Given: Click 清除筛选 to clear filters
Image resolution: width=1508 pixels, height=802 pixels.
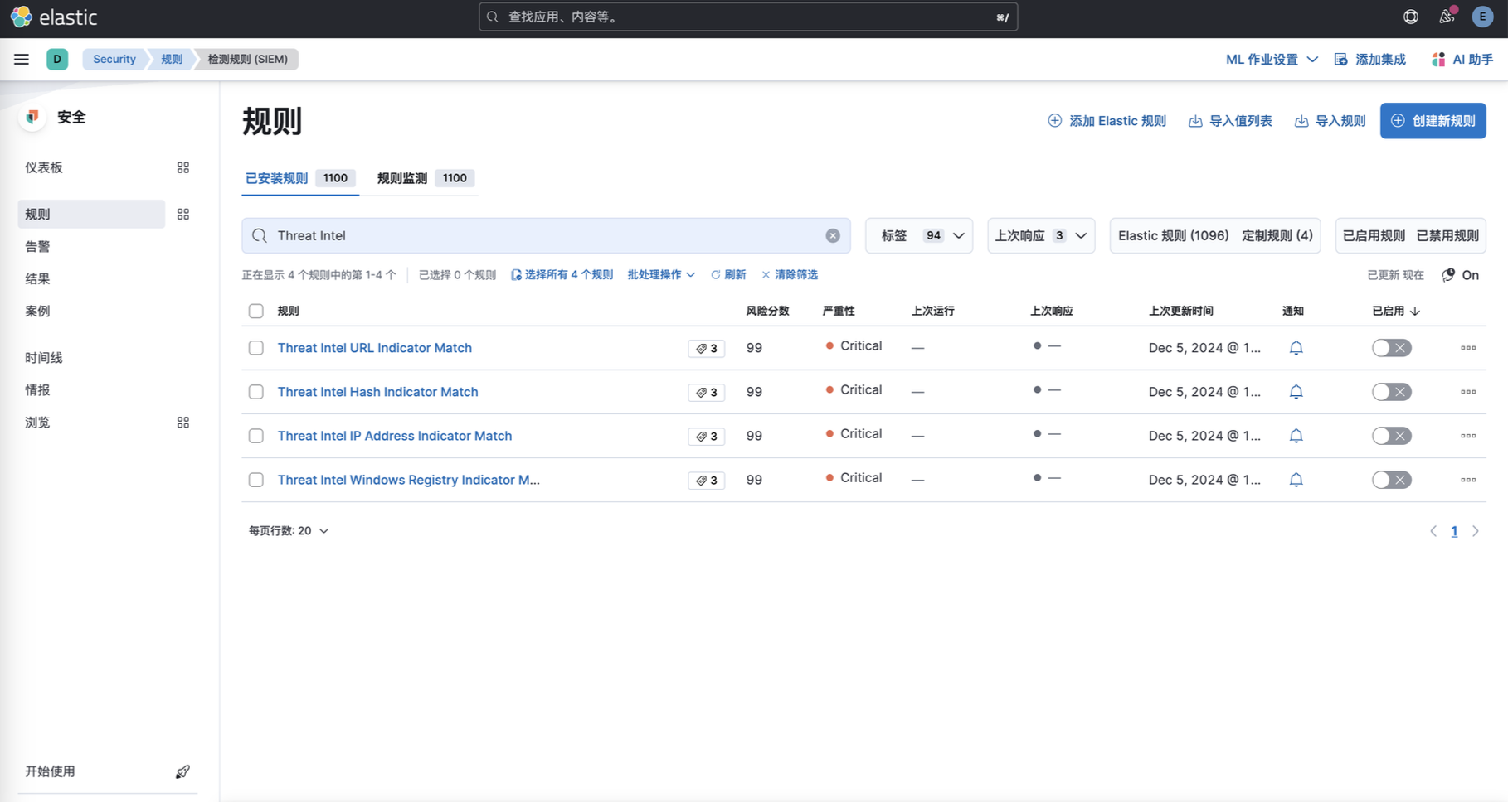Looking at the screenshot, I should [790, 275].
